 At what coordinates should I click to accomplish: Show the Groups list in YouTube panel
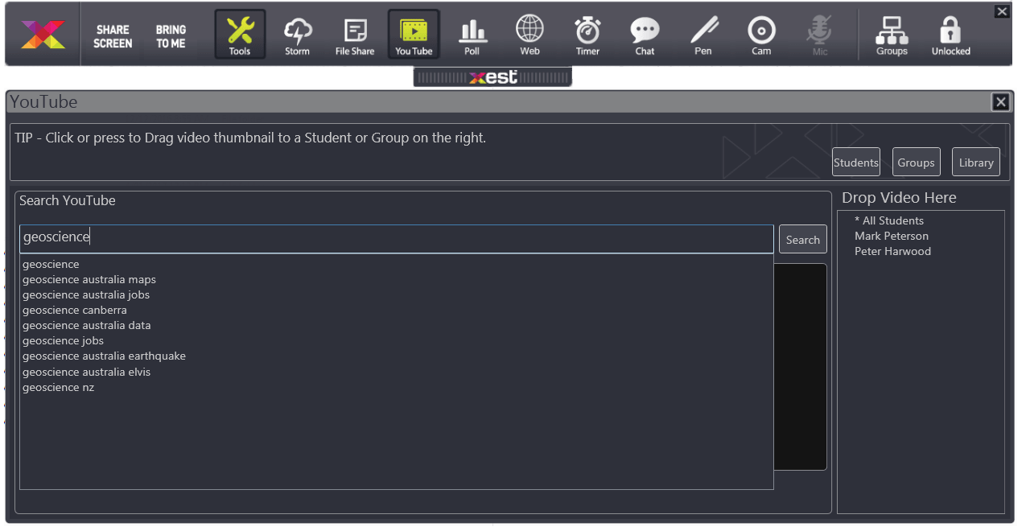tap(917, 162)
